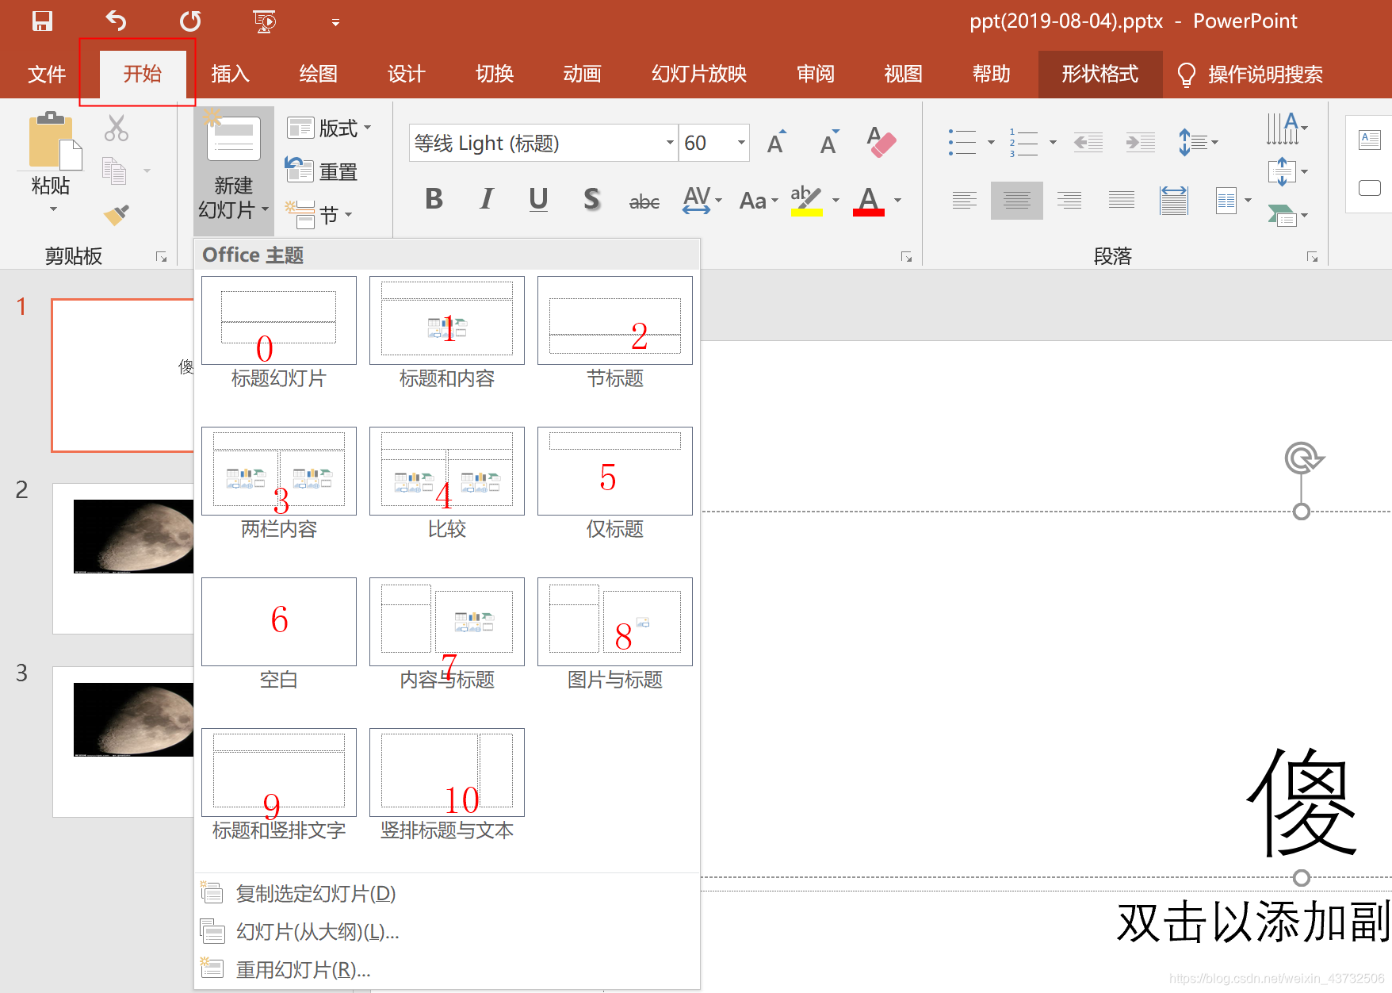Viewport: 1392px width, 993px height.
Task: Apply underline to selected text
Action: coord(538,200)
